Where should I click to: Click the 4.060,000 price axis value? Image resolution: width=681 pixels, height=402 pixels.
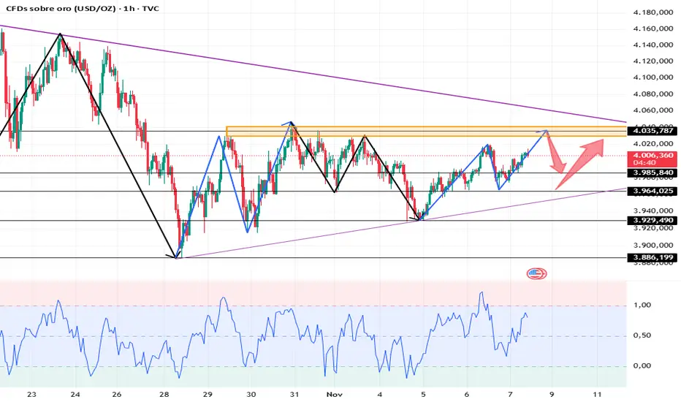click(653, 110)
